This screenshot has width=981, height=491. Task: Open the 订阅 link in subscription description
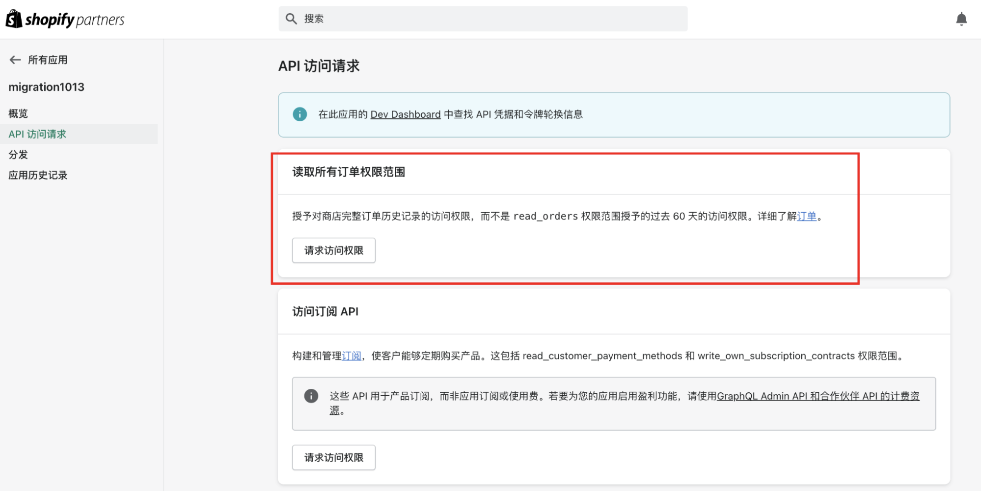pos(352,356)
